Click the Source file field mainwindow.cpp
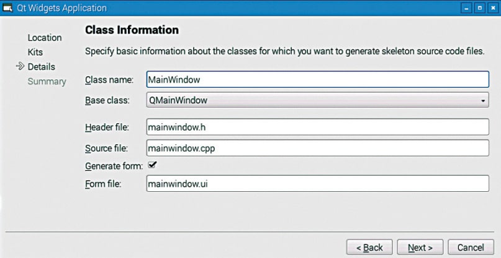501x258 pixels. [317, 148]
